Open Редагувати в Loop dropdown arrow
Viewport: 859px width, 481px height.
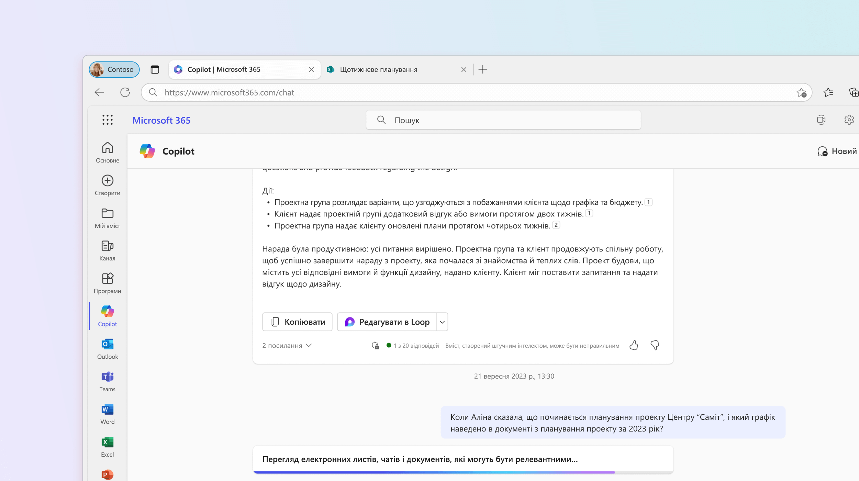click(x=443, y=322)
